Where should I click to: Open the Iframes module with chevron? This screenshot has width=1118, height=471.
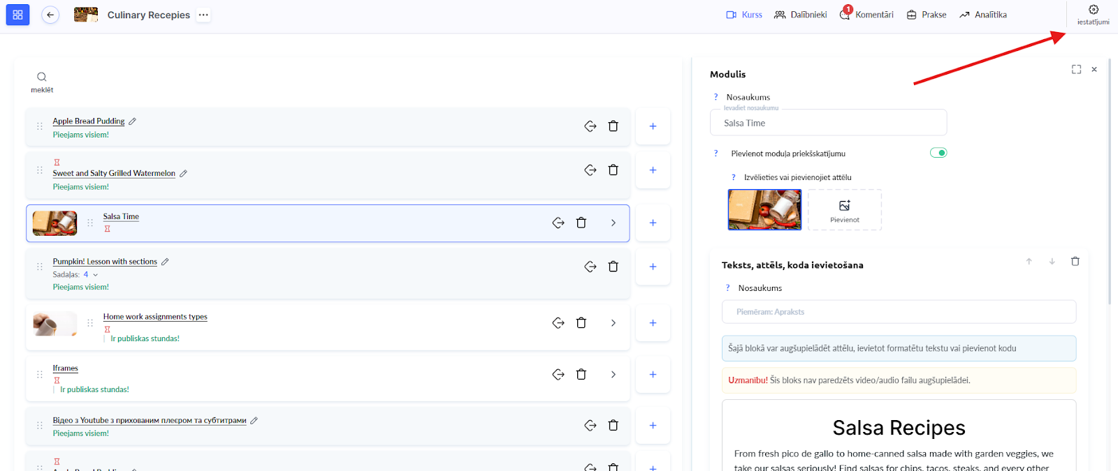pyautogui.click(x=613, y=375)
